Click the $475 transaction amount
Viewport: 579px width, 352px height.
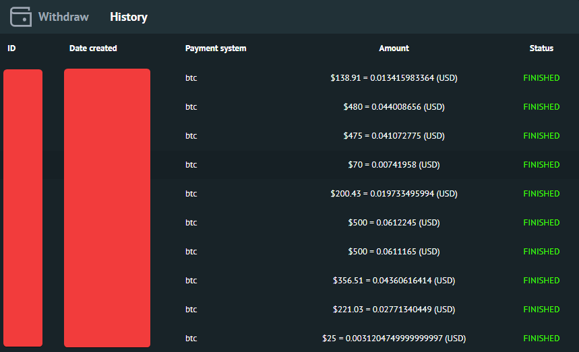394,136
